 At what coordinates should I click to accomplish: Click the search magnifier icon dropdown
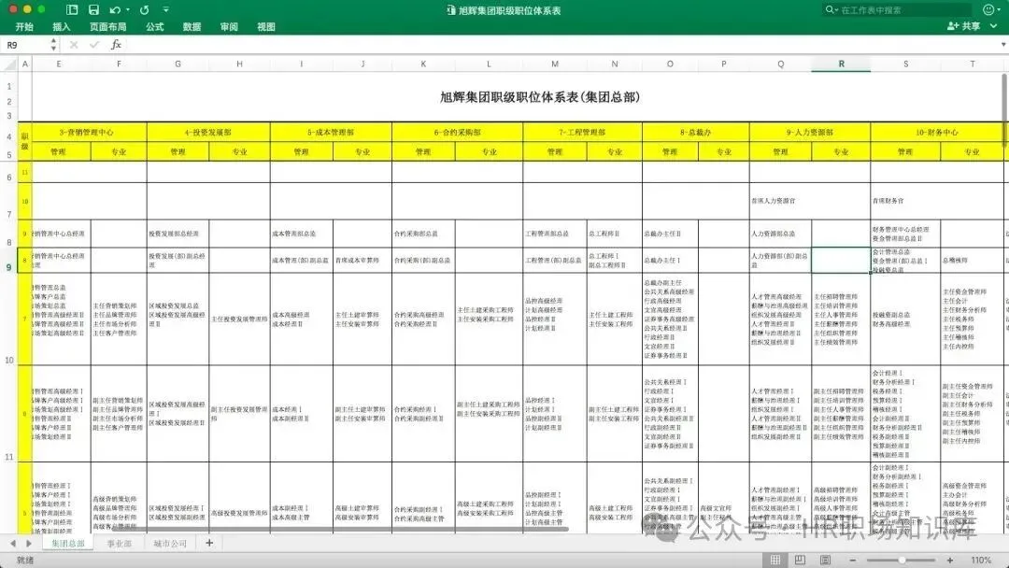(831, 9)
